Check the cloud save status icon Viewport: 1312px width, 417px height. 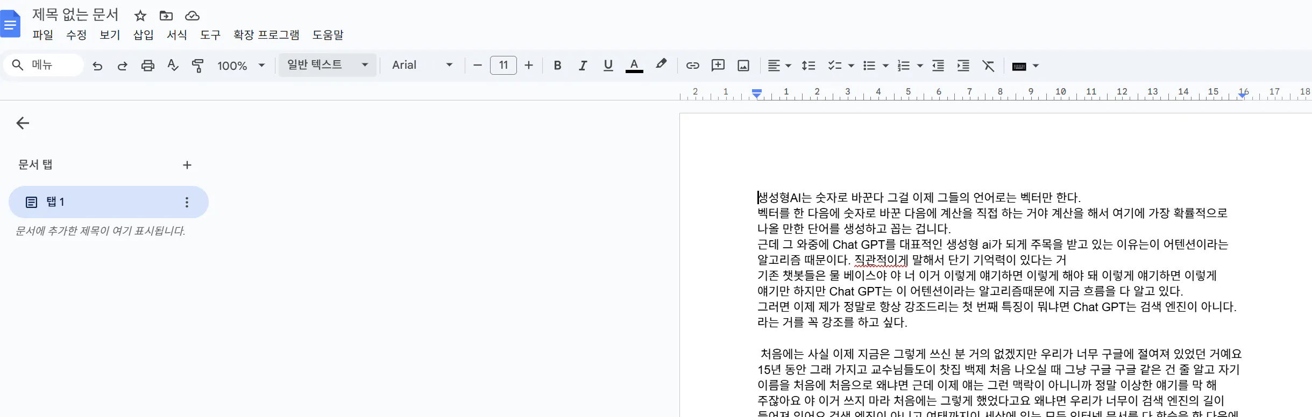(x=192, y=16)
